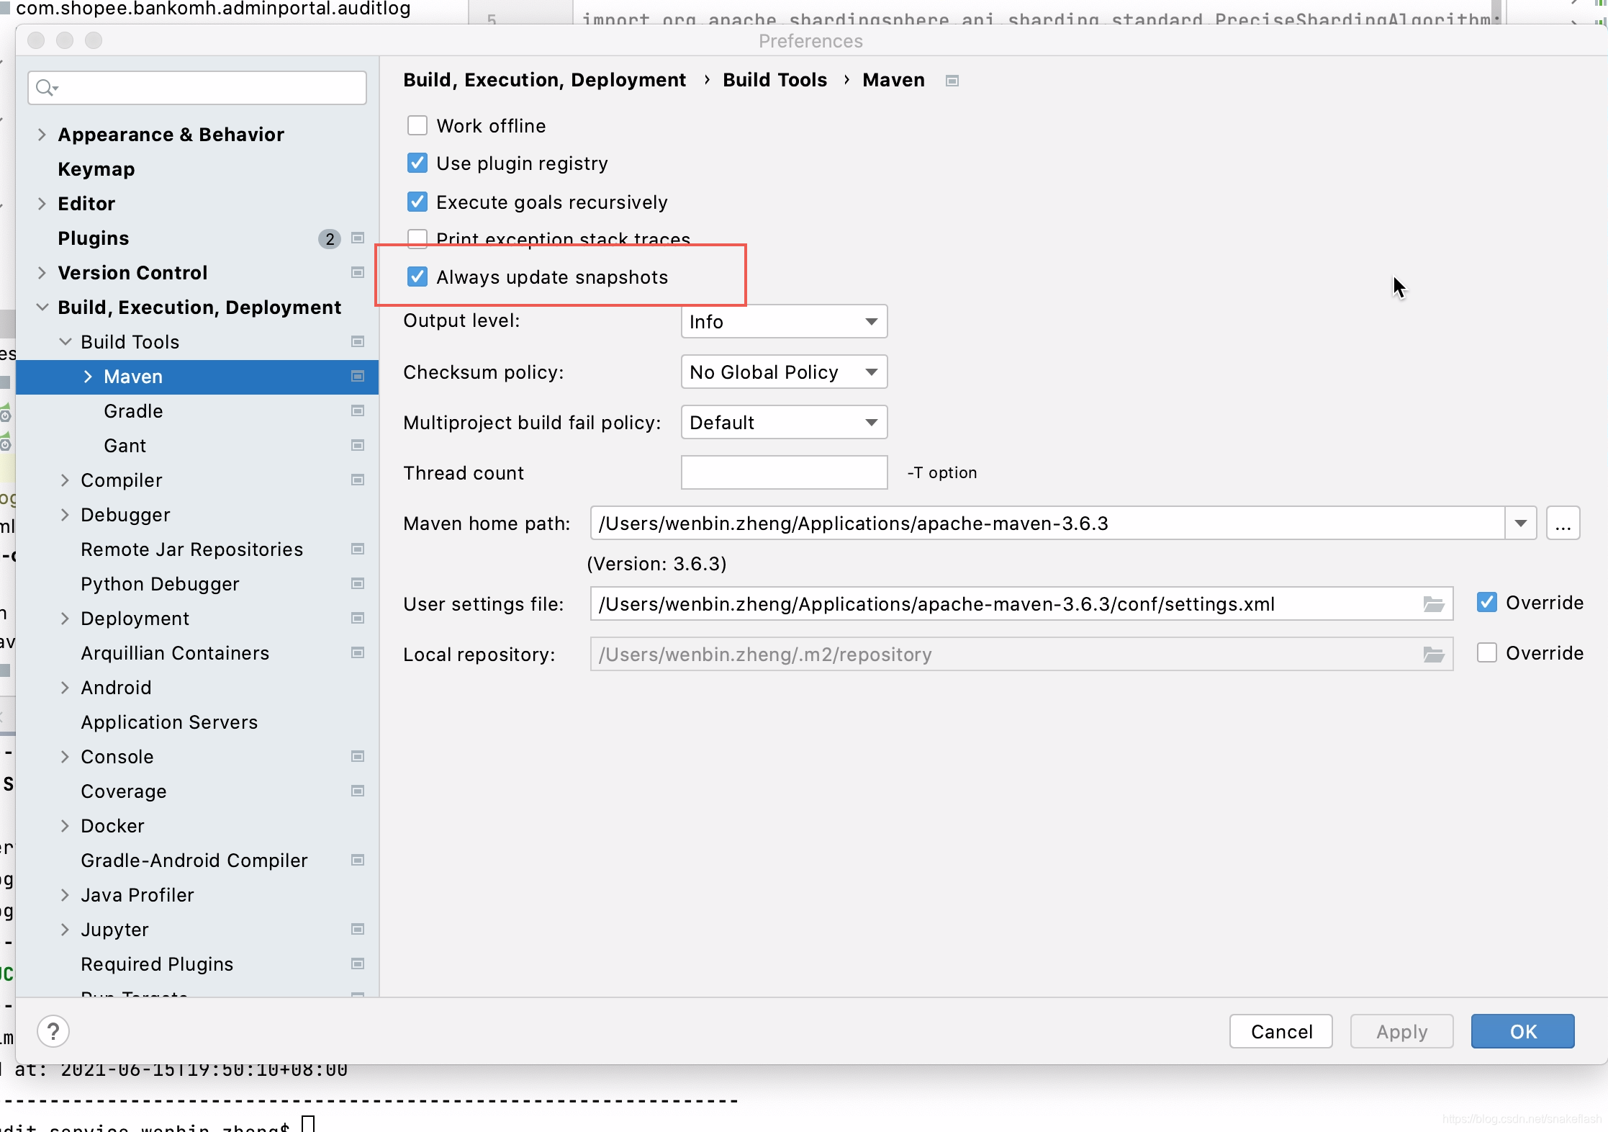Click the Maven home path browse ellipsis button
Screen dimensions: 1608x1132
[1563, 524]
